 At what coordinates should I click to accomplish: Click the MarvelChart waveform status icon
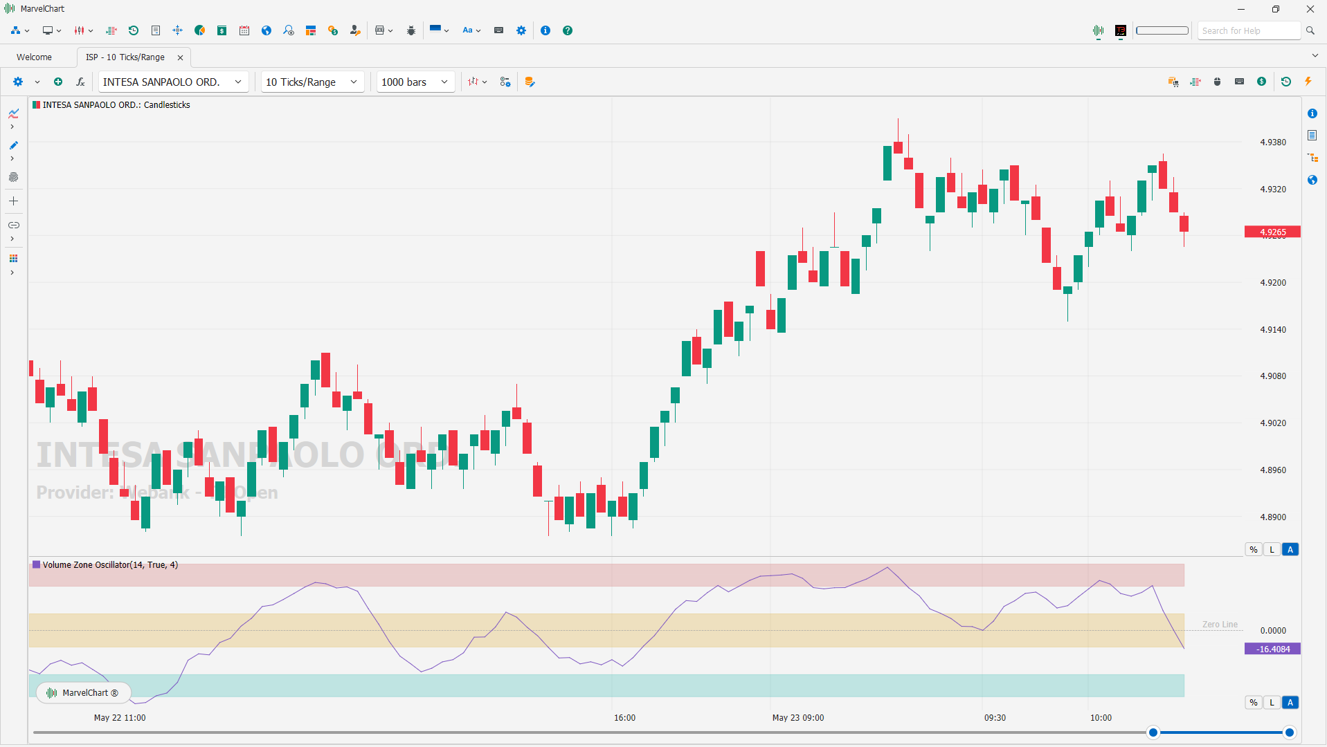coord(1099,30)
